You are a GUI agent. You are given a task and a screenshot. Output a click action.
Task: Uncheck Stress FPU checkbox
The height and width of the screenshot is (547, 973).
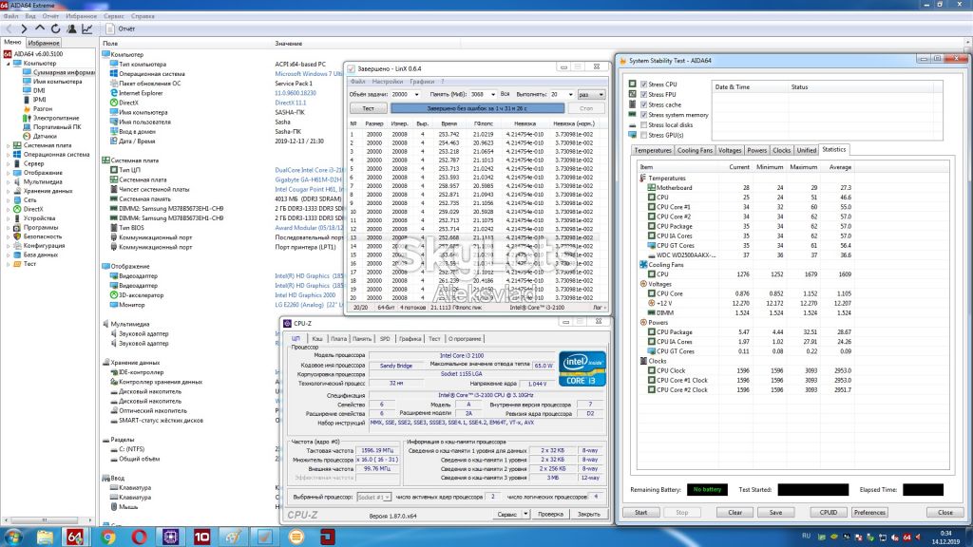pyautogui.click(x=644, y=94)
